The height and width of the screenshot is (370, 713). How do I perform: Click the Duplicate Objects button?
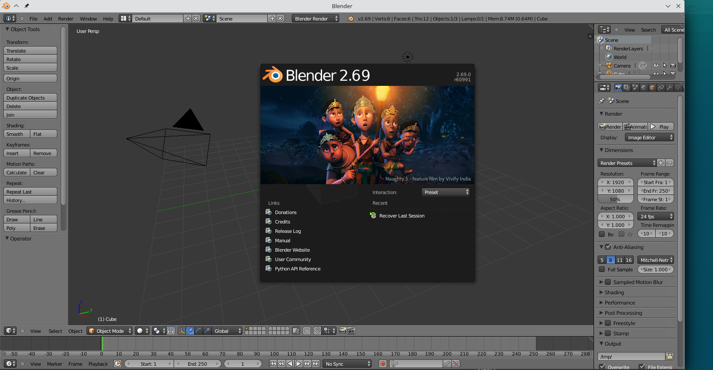[30, 98]
